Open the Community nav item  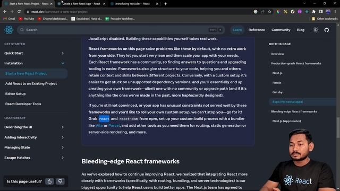[x=281, y=30]
